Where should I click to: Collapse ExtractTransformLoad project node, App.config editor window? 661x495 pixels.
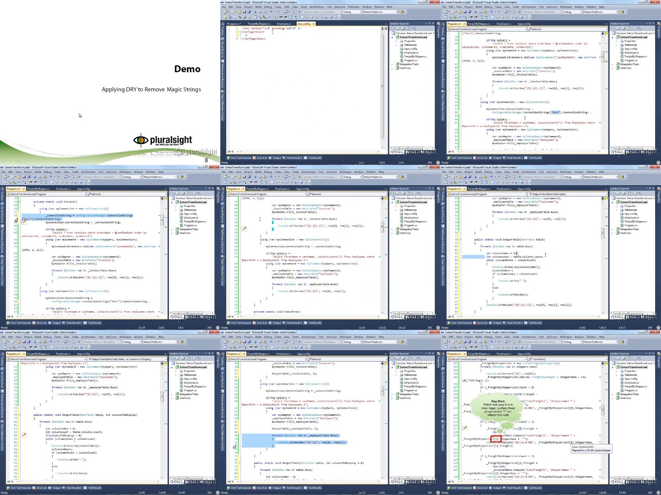(x=392, y=37)
